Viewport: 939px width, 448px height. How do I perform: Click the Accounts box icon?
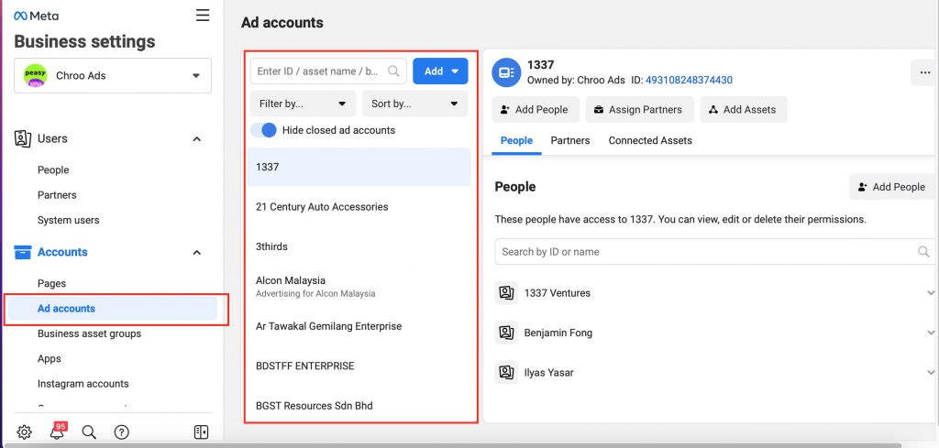click(x=22, y=253)
